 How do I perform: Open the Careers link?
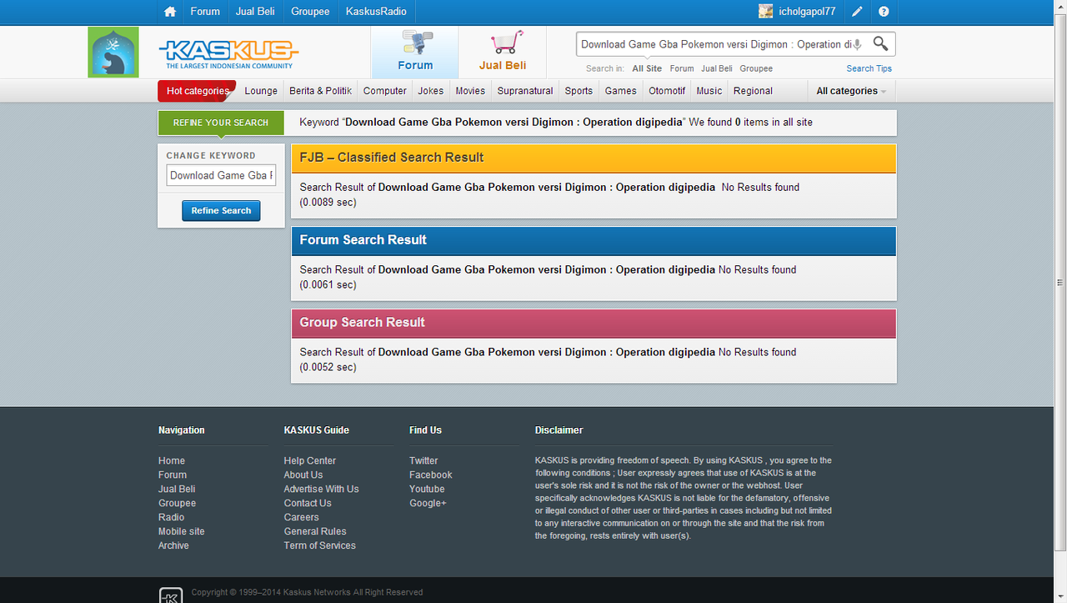click(x=301, y=517)
